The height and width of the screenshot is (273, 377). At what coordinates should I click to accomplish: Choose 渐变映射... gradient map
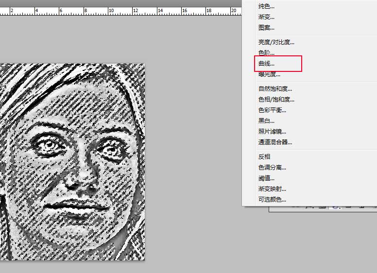(x=272, y=189)
